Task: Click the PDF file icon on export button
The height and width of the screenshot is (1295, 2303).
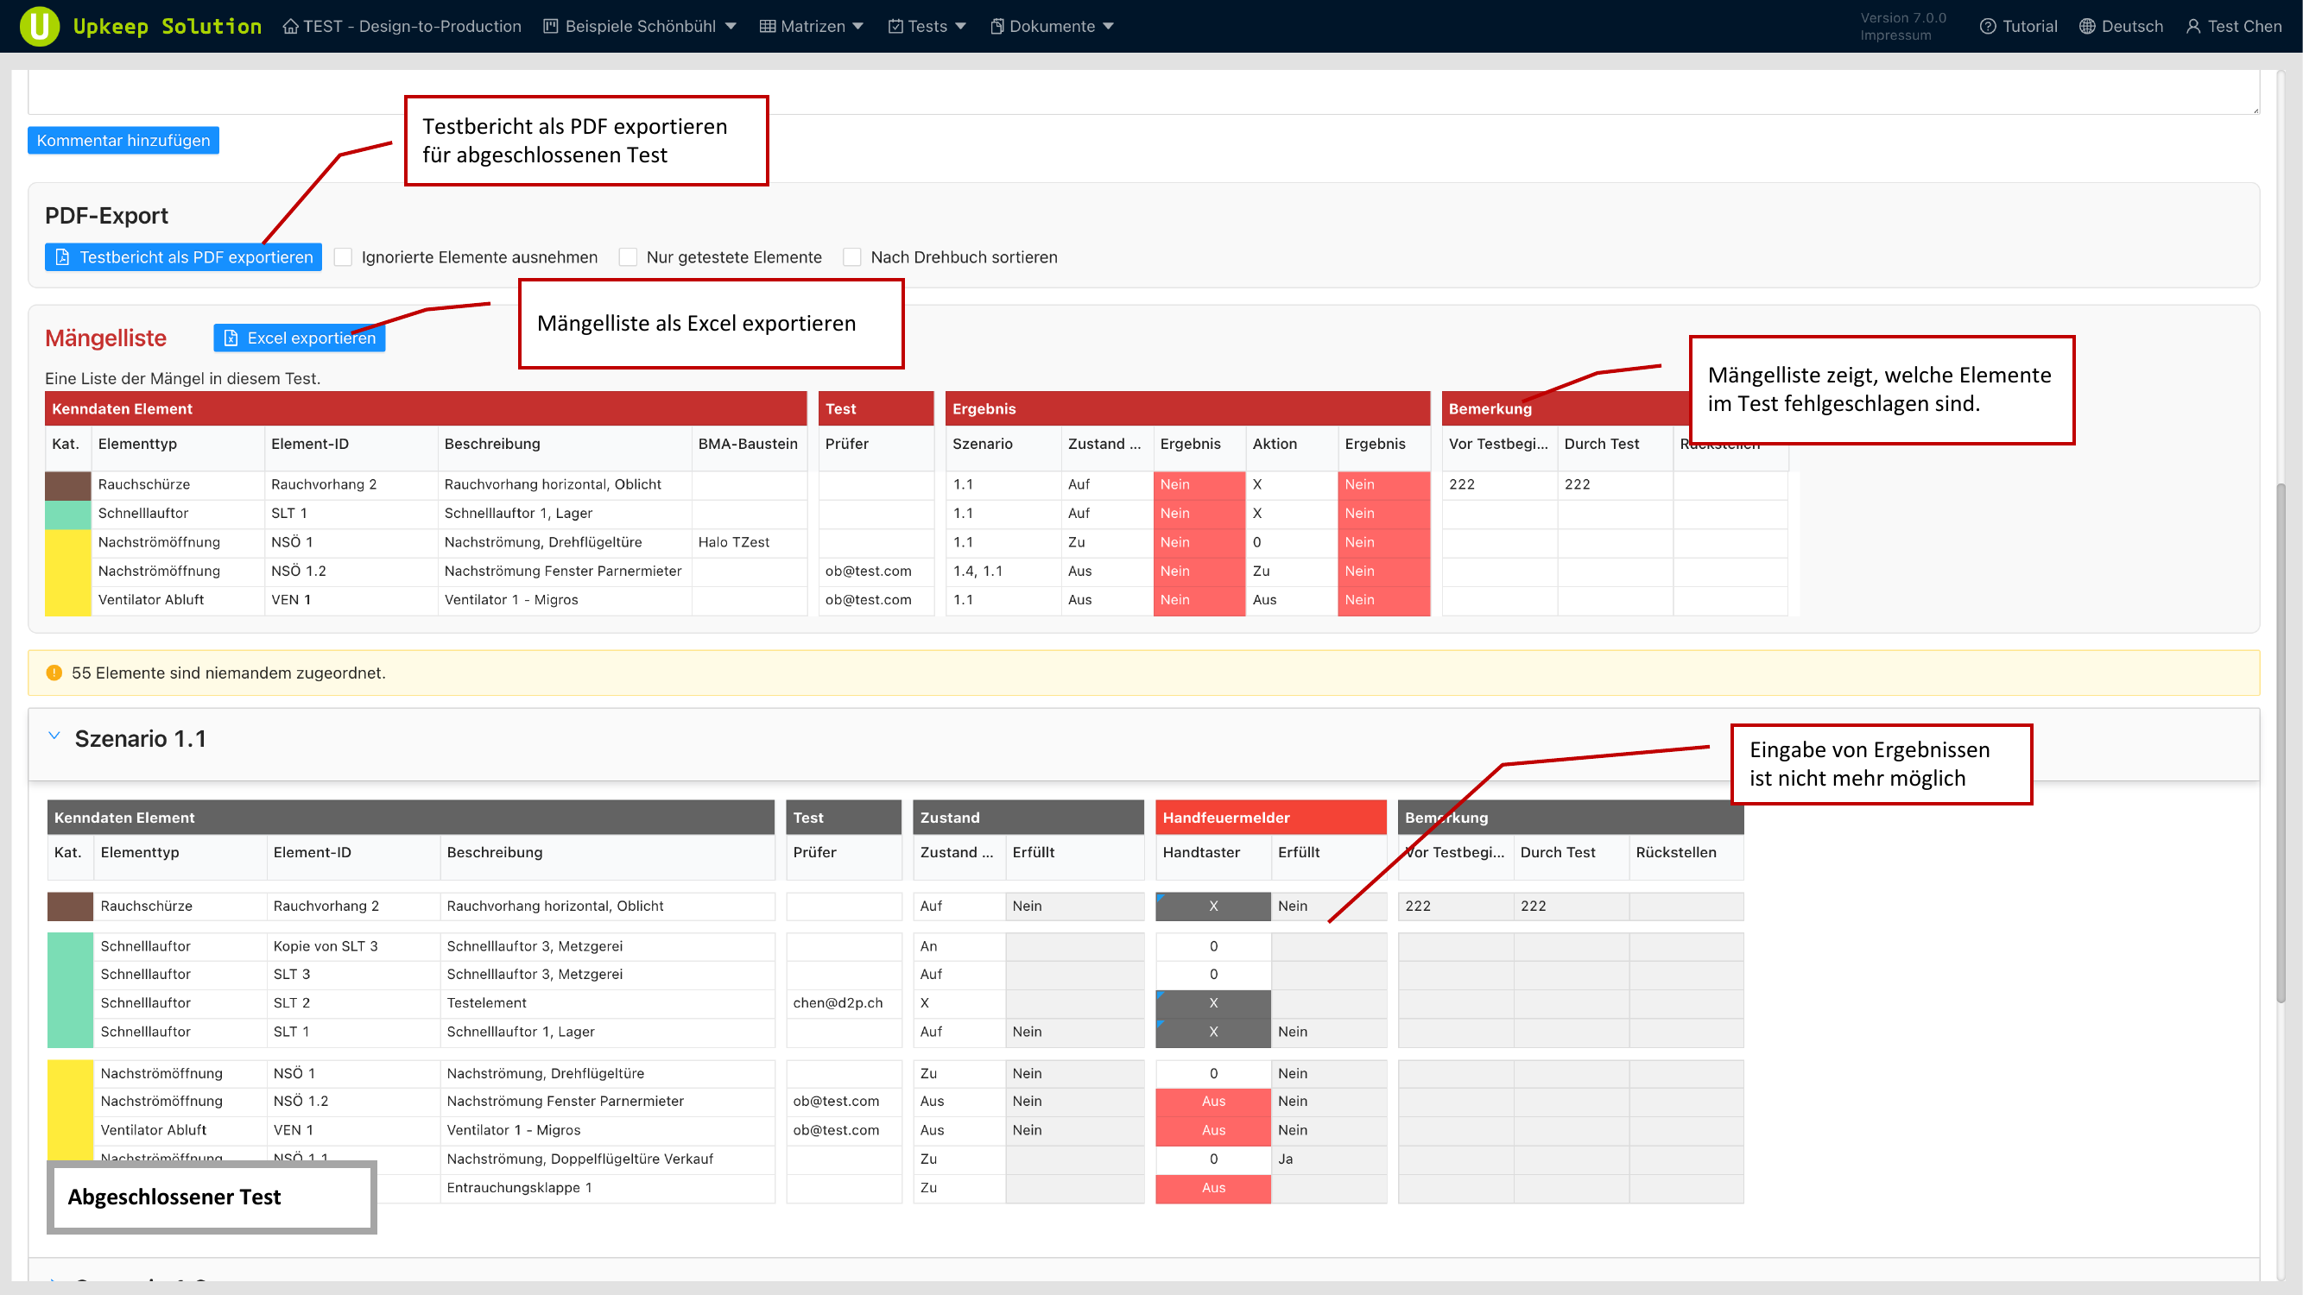Action: pyautogui.click(x=62, y=257)
